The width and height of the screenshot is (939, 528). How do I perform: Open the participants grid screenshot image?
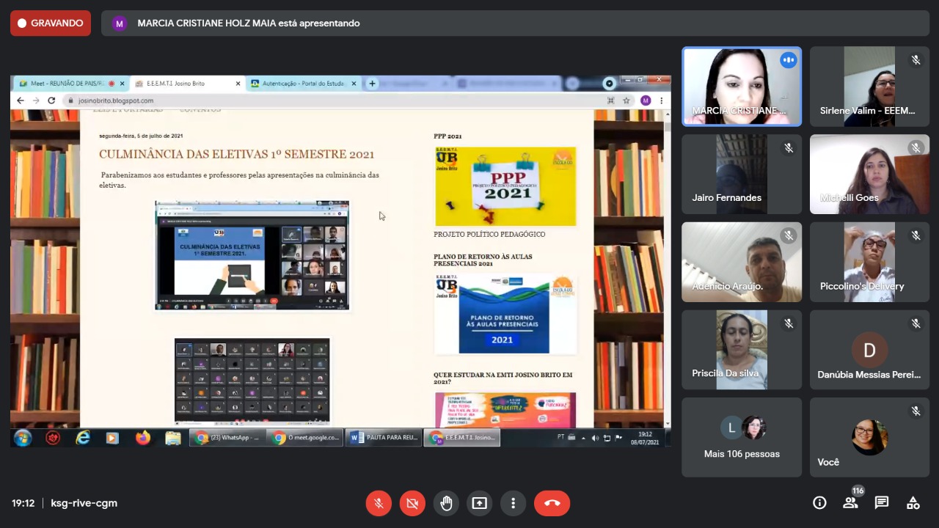[x=252, y=381]
